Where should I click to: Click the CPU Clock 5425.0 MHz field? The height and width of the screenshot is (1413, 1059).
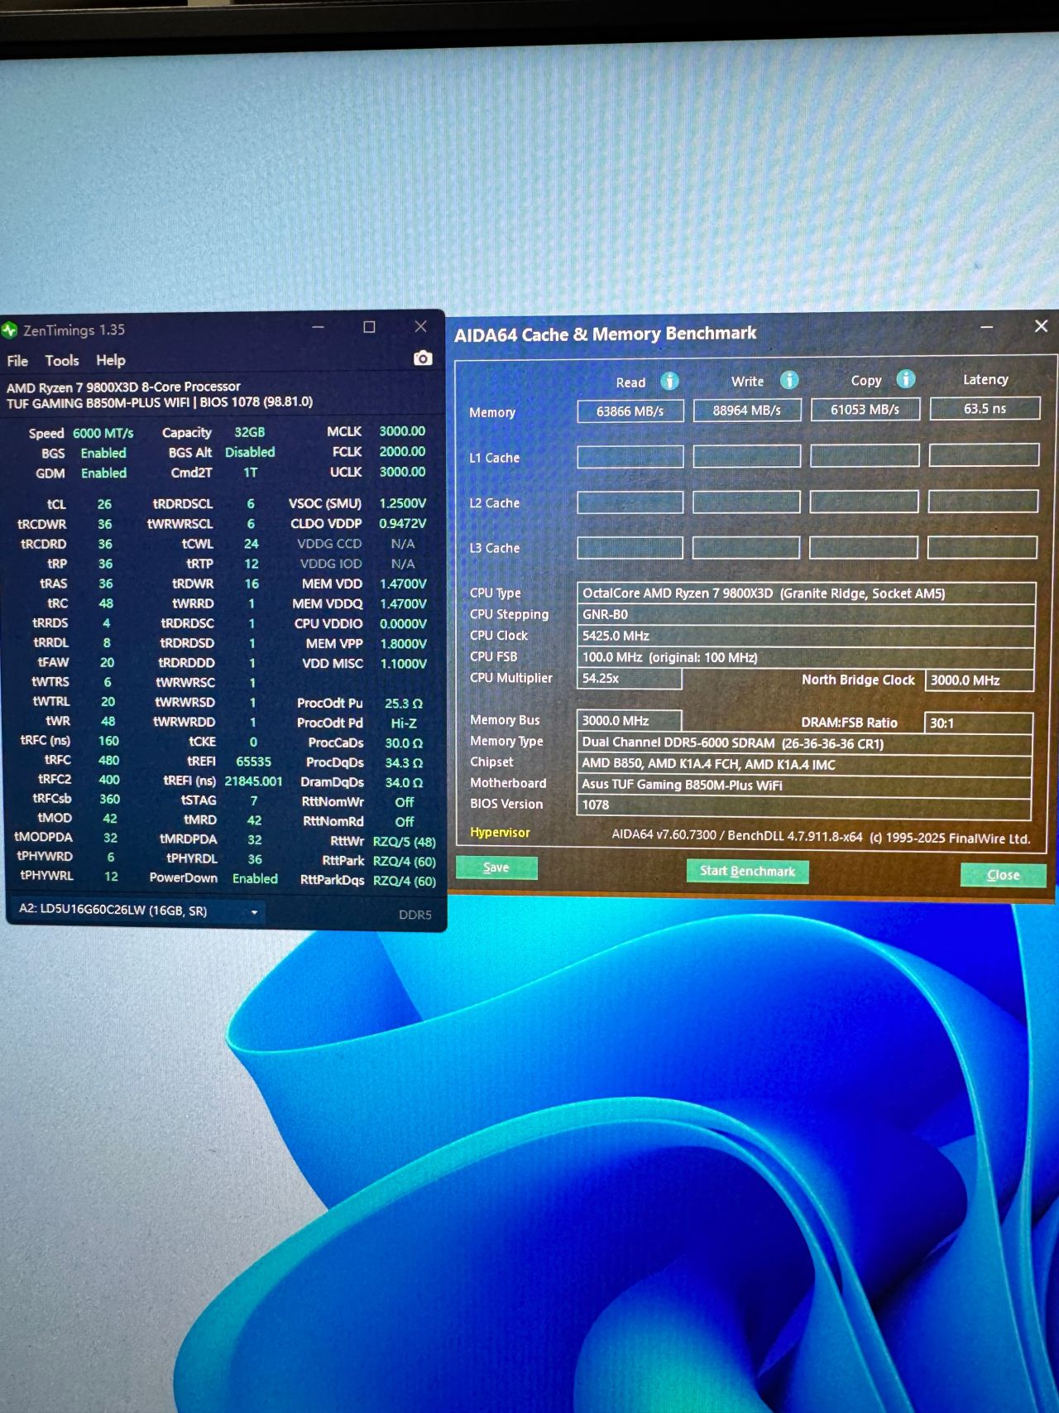click(x=806, y=636)
